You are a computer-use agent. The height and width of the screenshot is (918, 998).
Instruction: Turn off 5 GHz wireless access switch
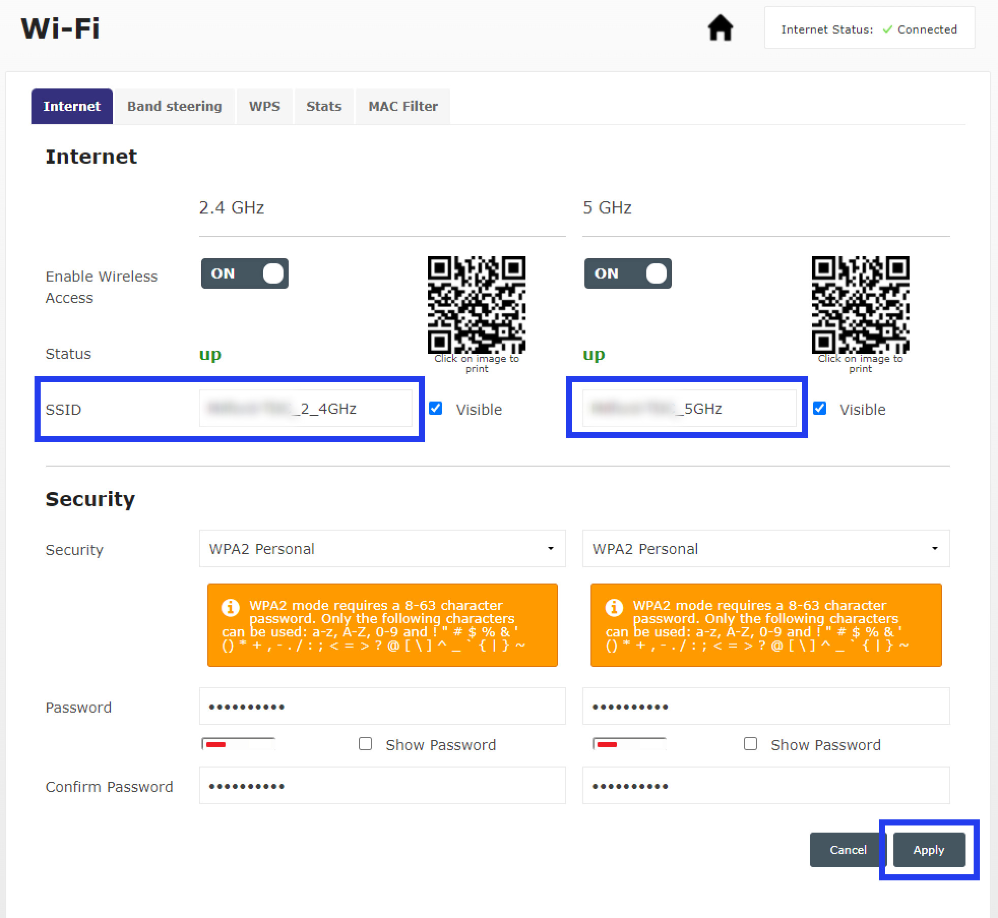tap(628, 273)
